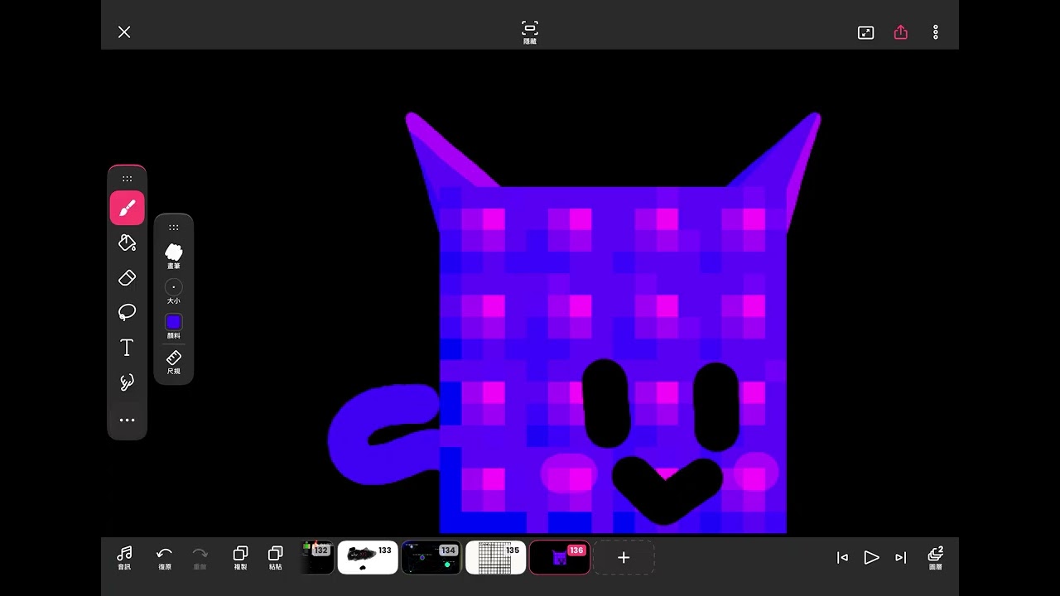Undo the last action

(165, 558)
